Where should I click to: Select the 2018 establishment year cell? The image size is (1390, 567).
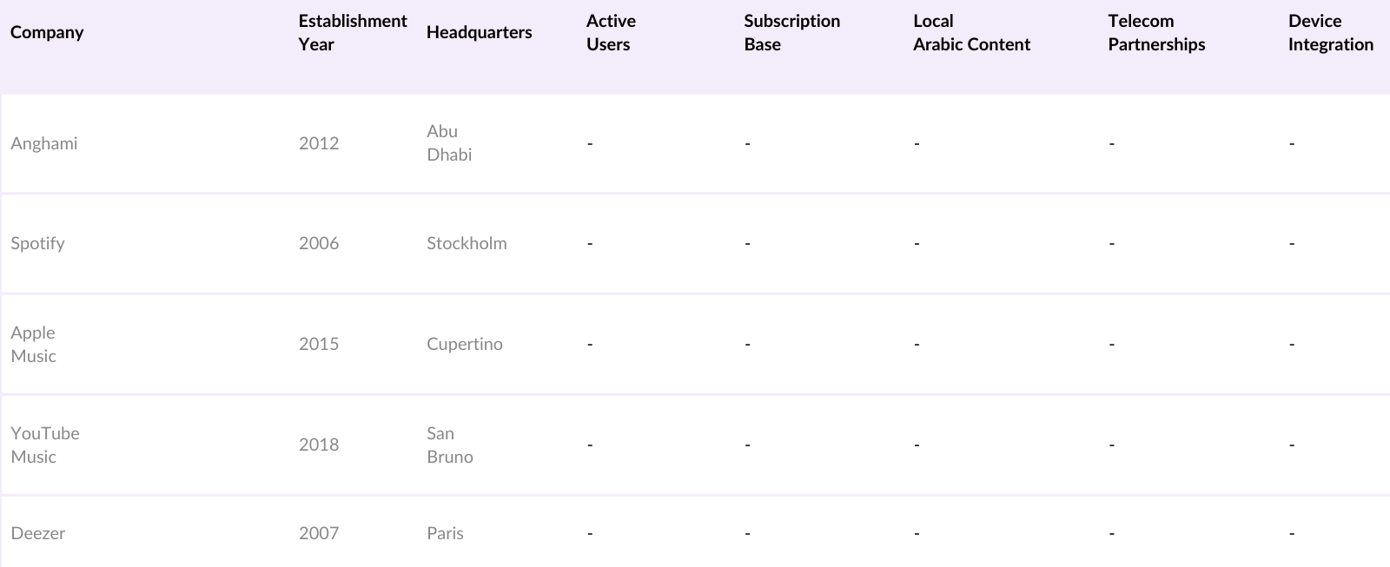point(319,445)
